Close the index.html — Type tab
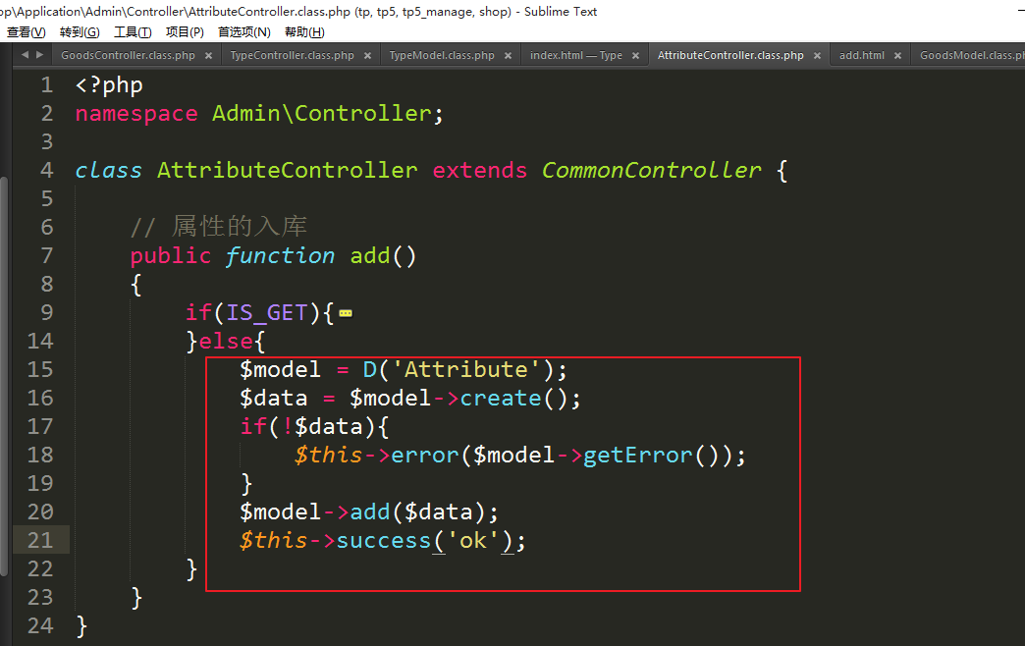 coord(635,56)
